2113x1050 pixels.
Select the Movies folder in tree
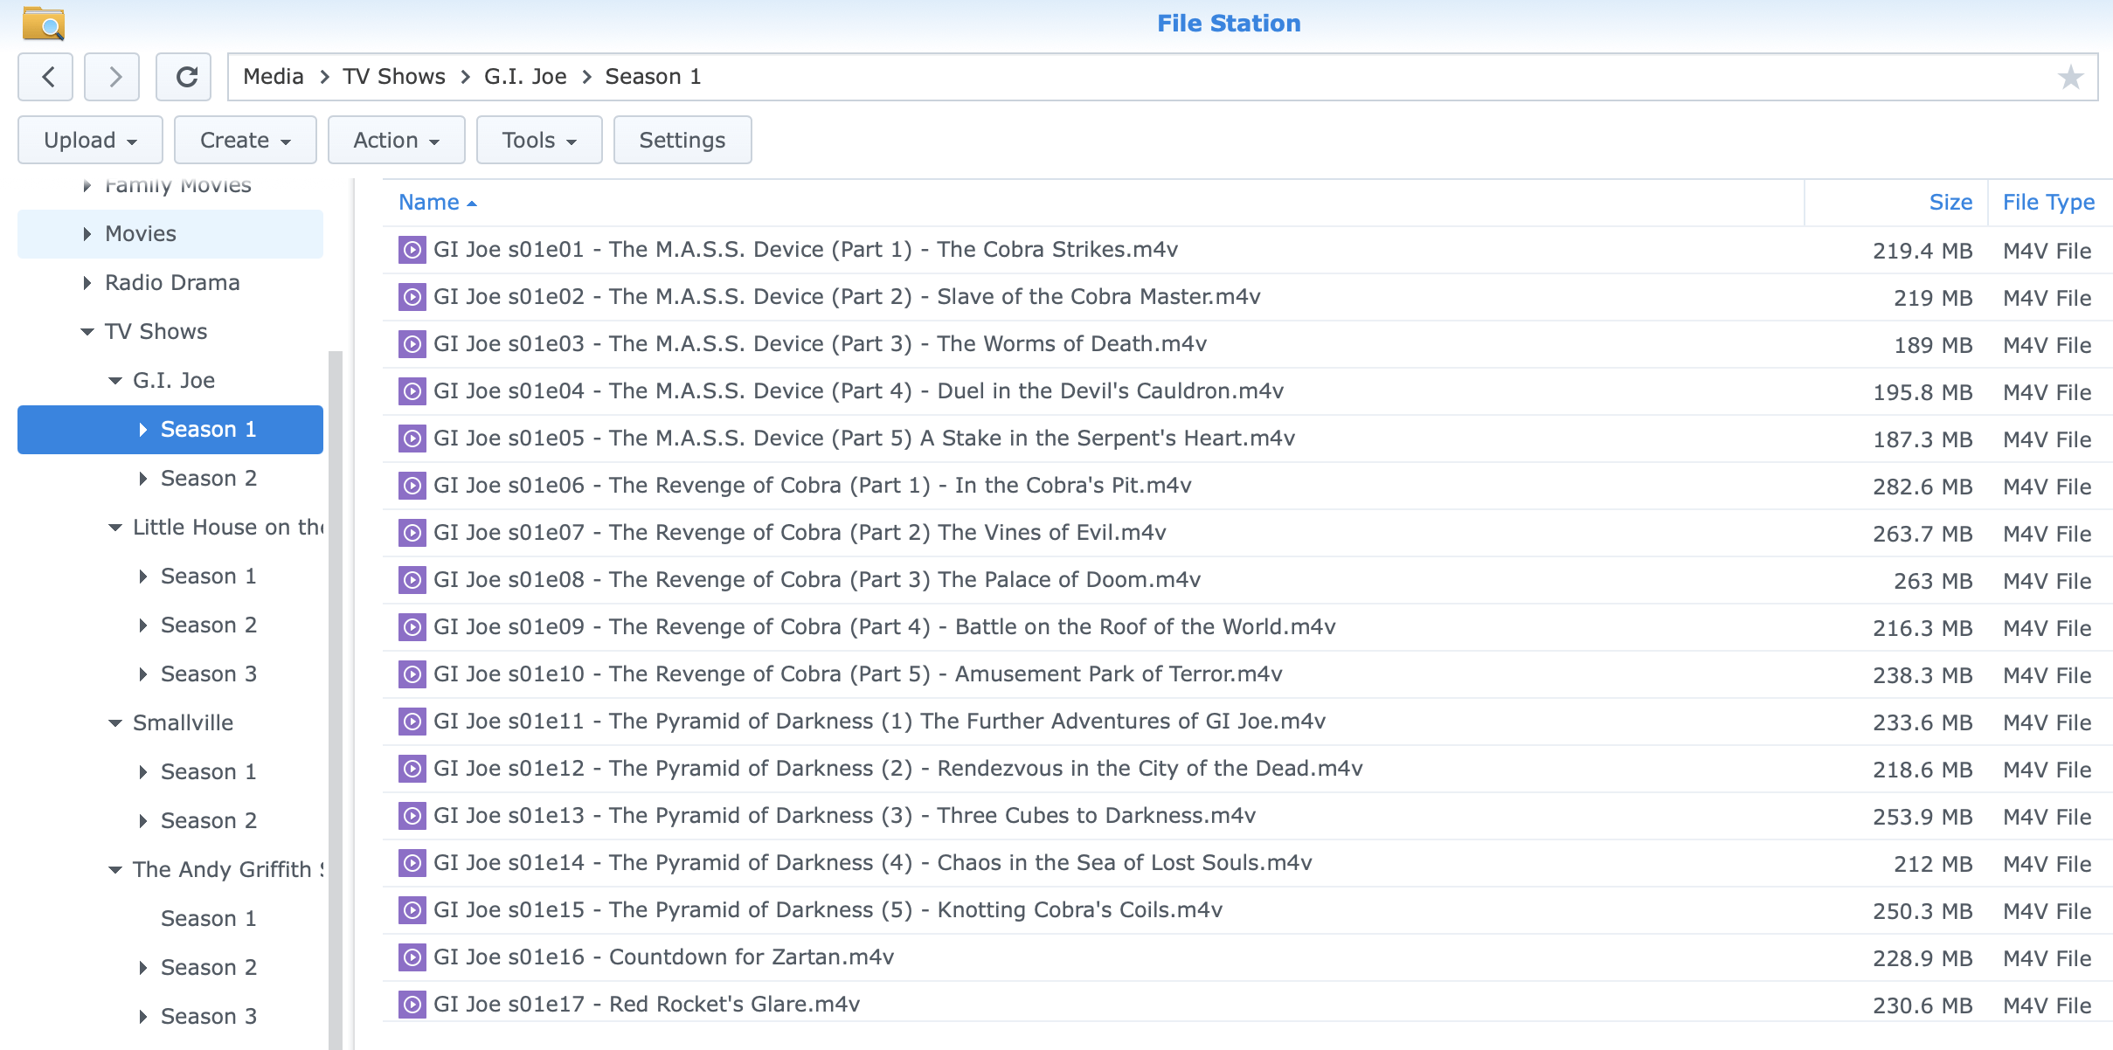tap(170, 234)
